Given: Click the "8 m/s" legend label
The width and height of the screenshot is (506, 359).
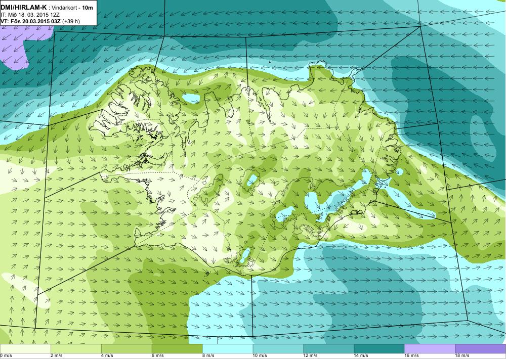Looking at the screenshot, I should (208, 356).
